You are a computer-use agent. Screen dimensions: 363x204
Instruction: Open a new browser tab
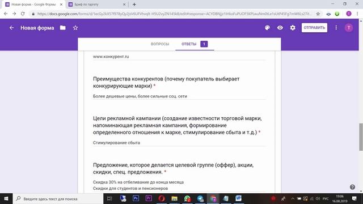click(134, 5)
